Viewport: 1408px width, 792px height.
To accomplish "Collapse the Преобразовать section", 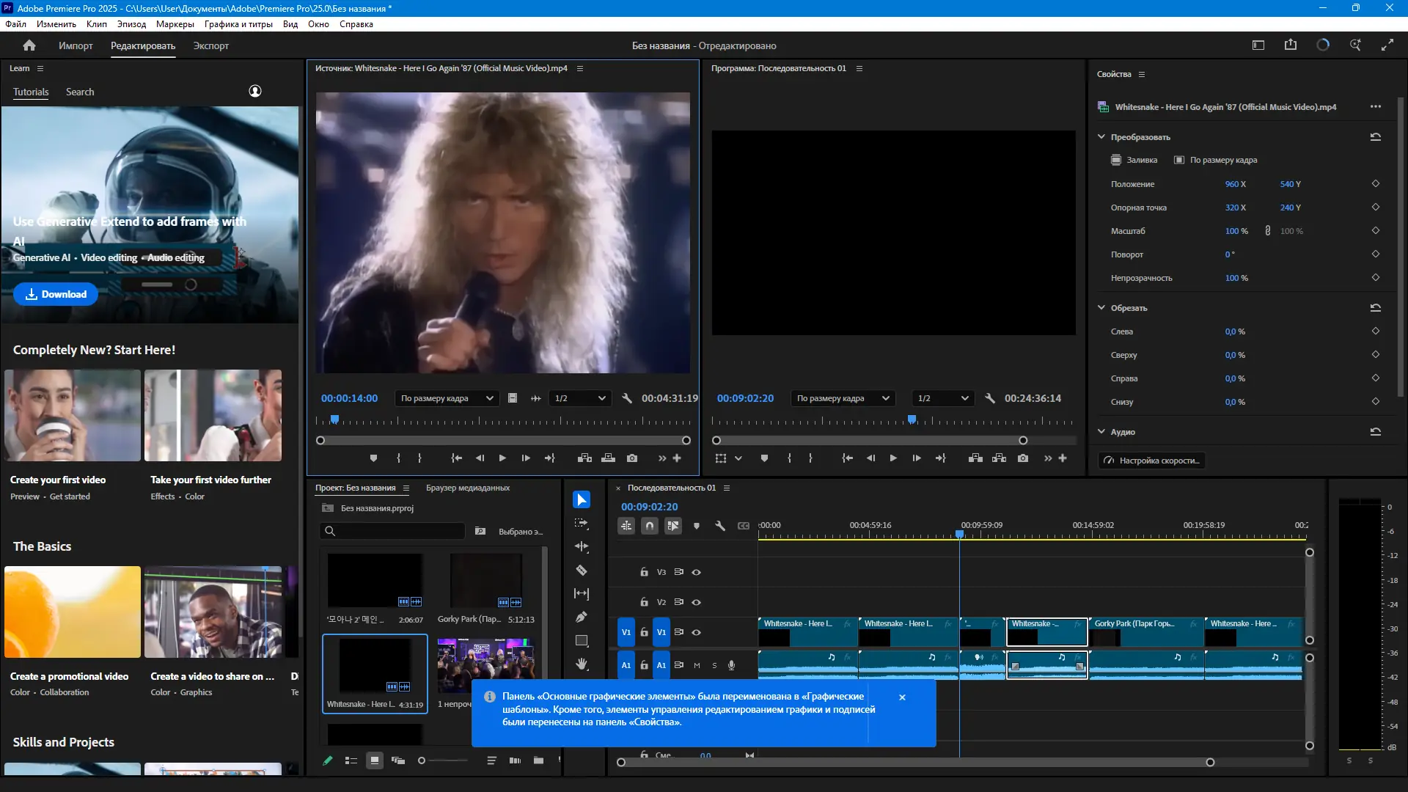I will 1101,137.
